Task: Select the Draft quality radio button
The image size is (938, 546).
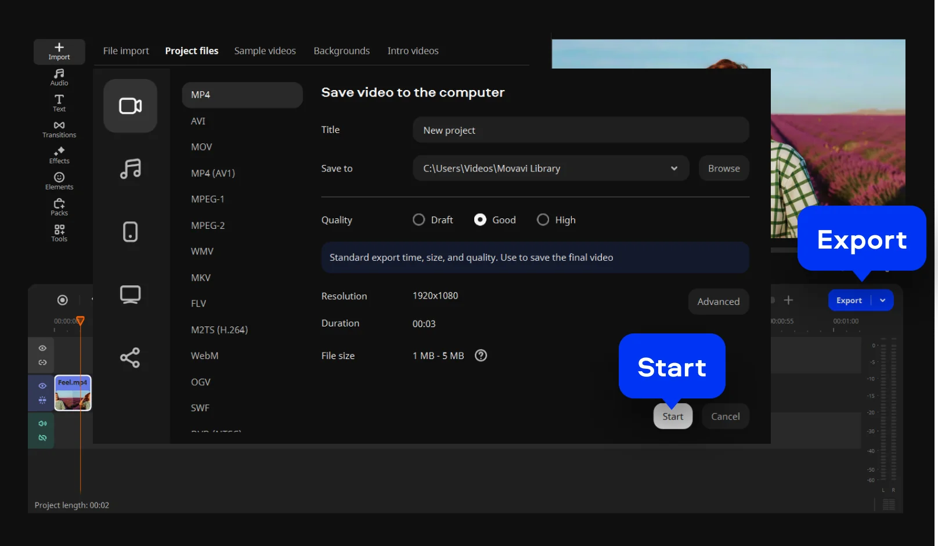Action: tap(419, 220)
